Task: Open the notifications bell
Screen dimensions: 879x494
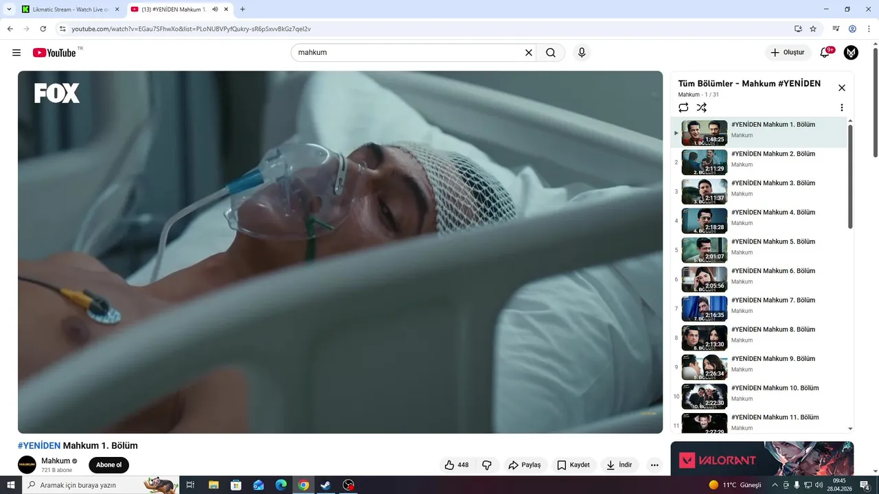Action: (x=825, y=53)
